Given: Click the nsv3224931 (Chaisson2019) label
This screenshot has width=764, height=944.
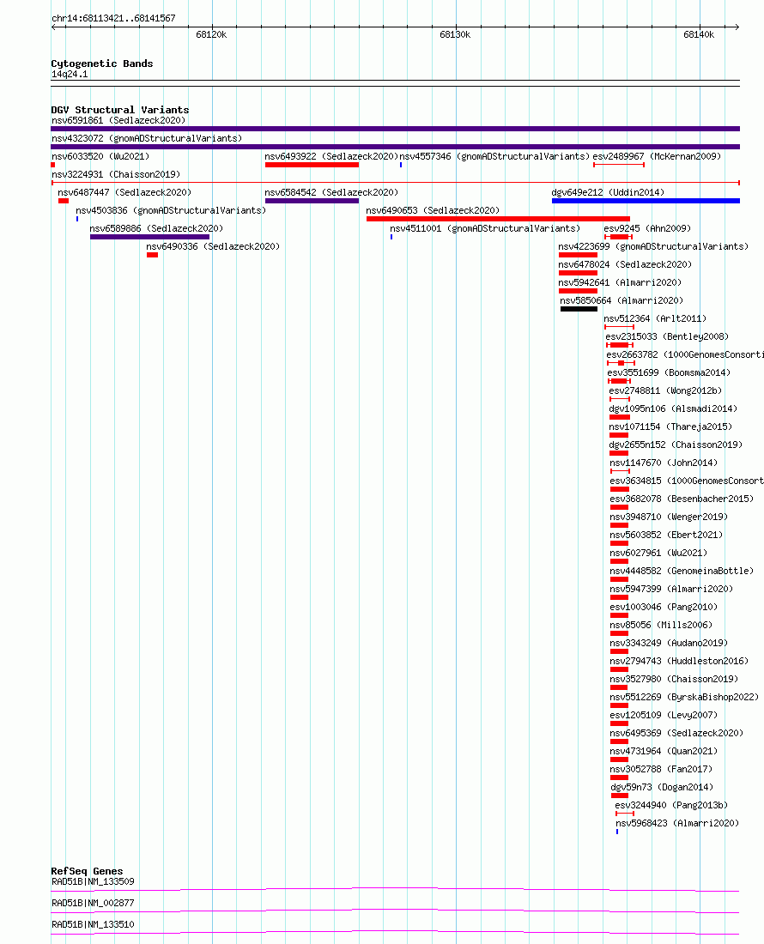Looking at the screenshot, I should pyautogui.click(x=116, y=174).
